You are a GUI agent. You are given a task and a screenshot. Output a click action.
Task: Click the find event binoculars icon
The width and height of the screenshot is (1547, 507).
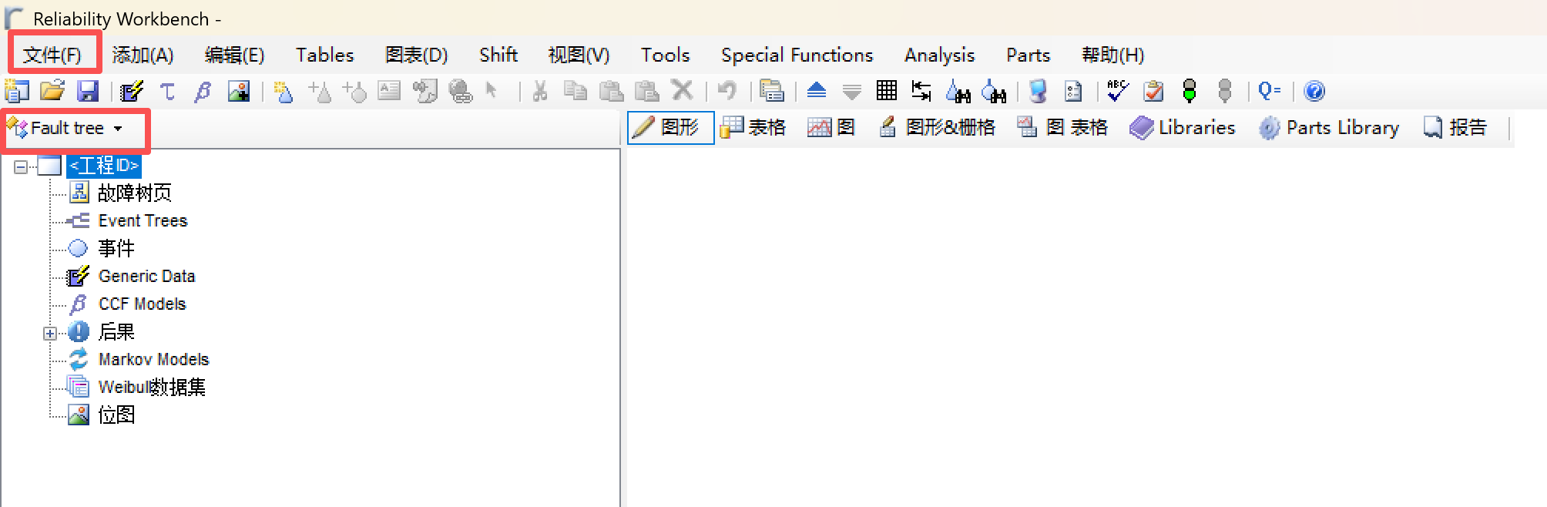[994, 92]
